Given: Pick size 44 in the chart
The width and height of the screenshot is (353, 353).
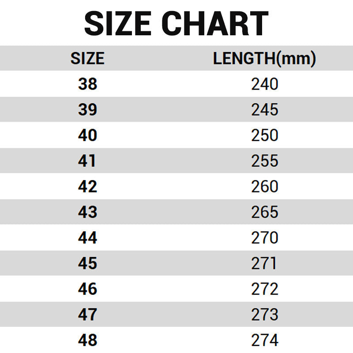Looking at the screenshot, I should pos(87,237).
